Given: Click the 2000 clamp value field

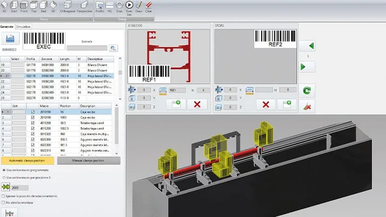Looking at the screenshot, I should pos(20,188).
